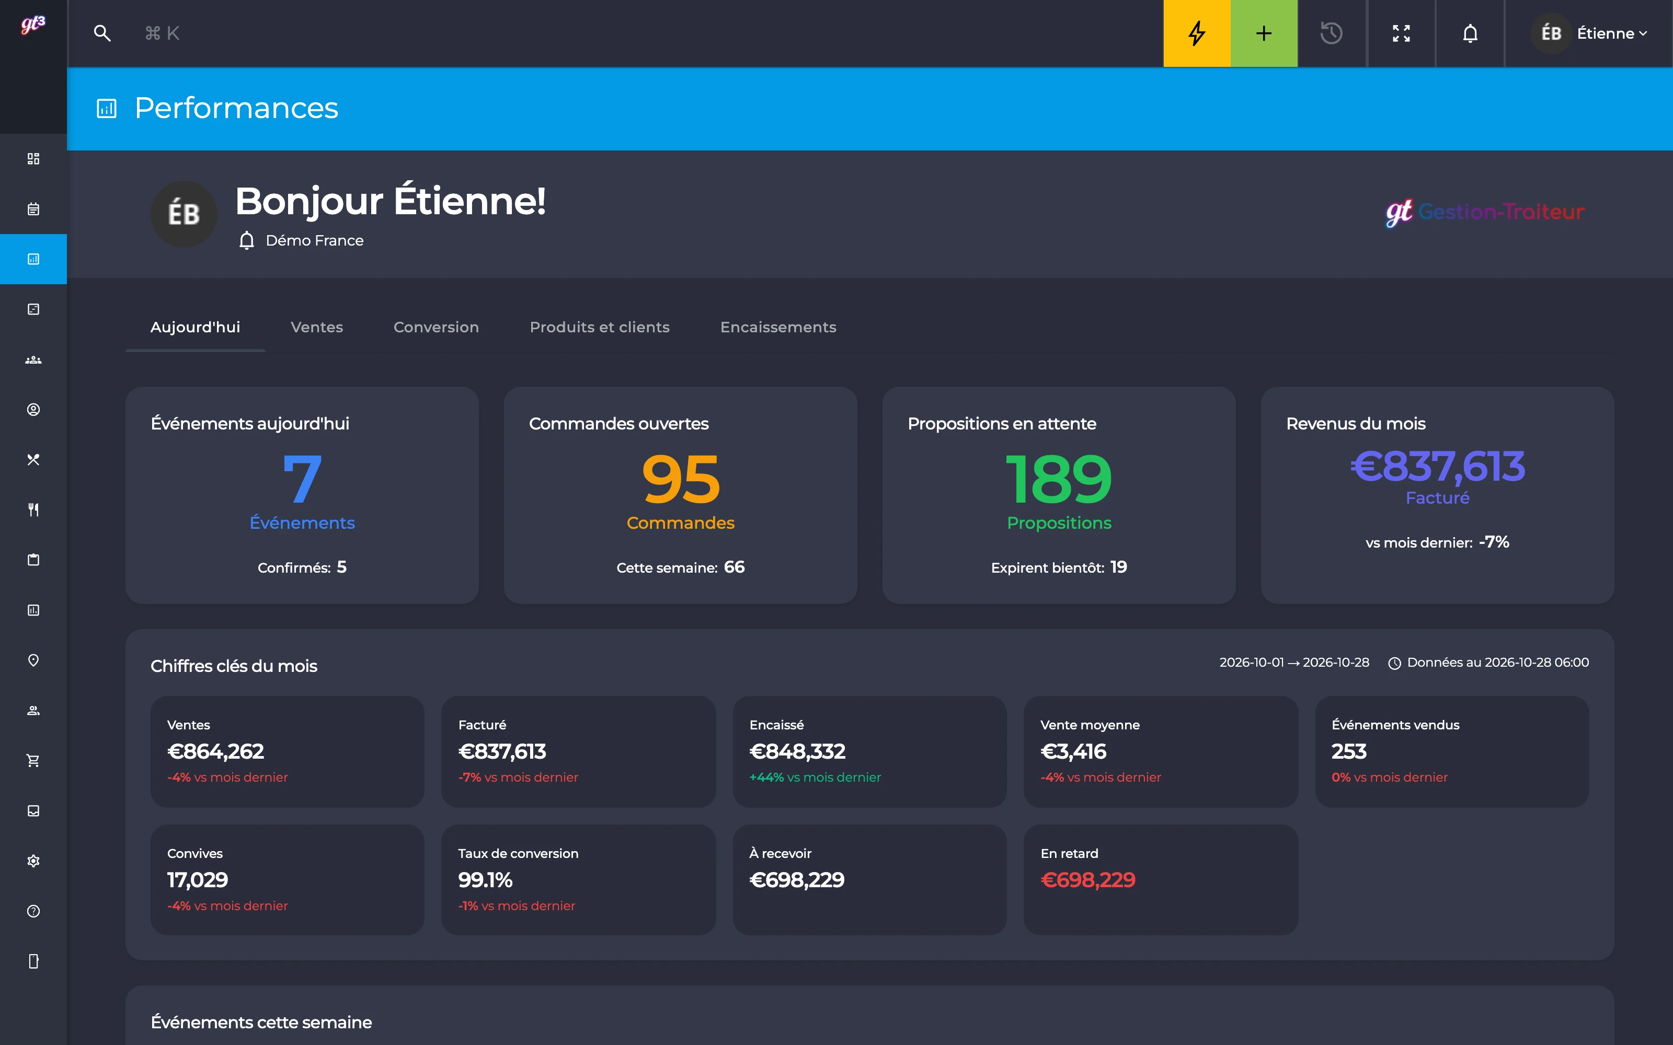This screenshot has width=1673, height=1045.
Task: Click the gt3 logo
Action: click(x=33, y=25)
